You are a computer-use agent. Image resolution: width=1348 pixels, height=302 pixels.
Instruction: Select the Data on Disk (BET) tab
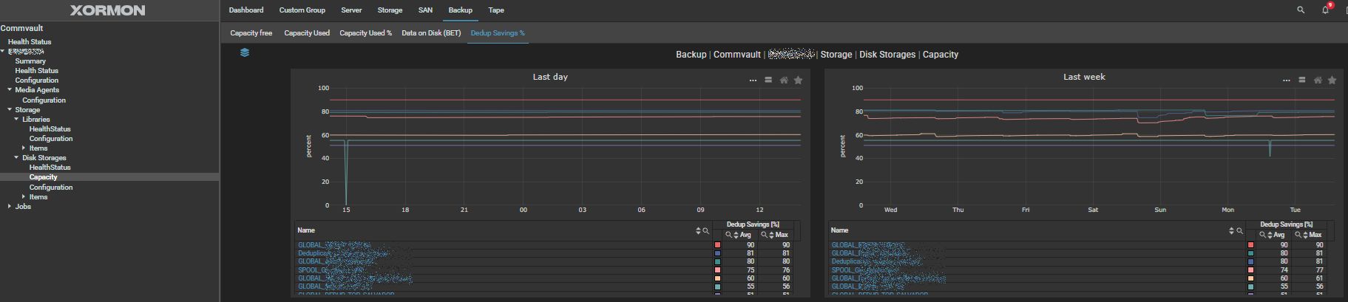431,33
